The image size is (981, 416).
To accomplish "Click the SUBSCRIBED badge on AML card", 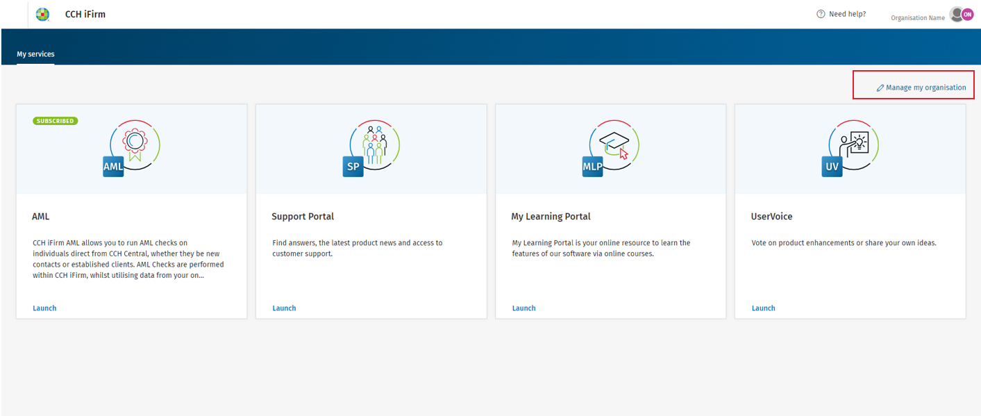I will [x=56, y=121].
